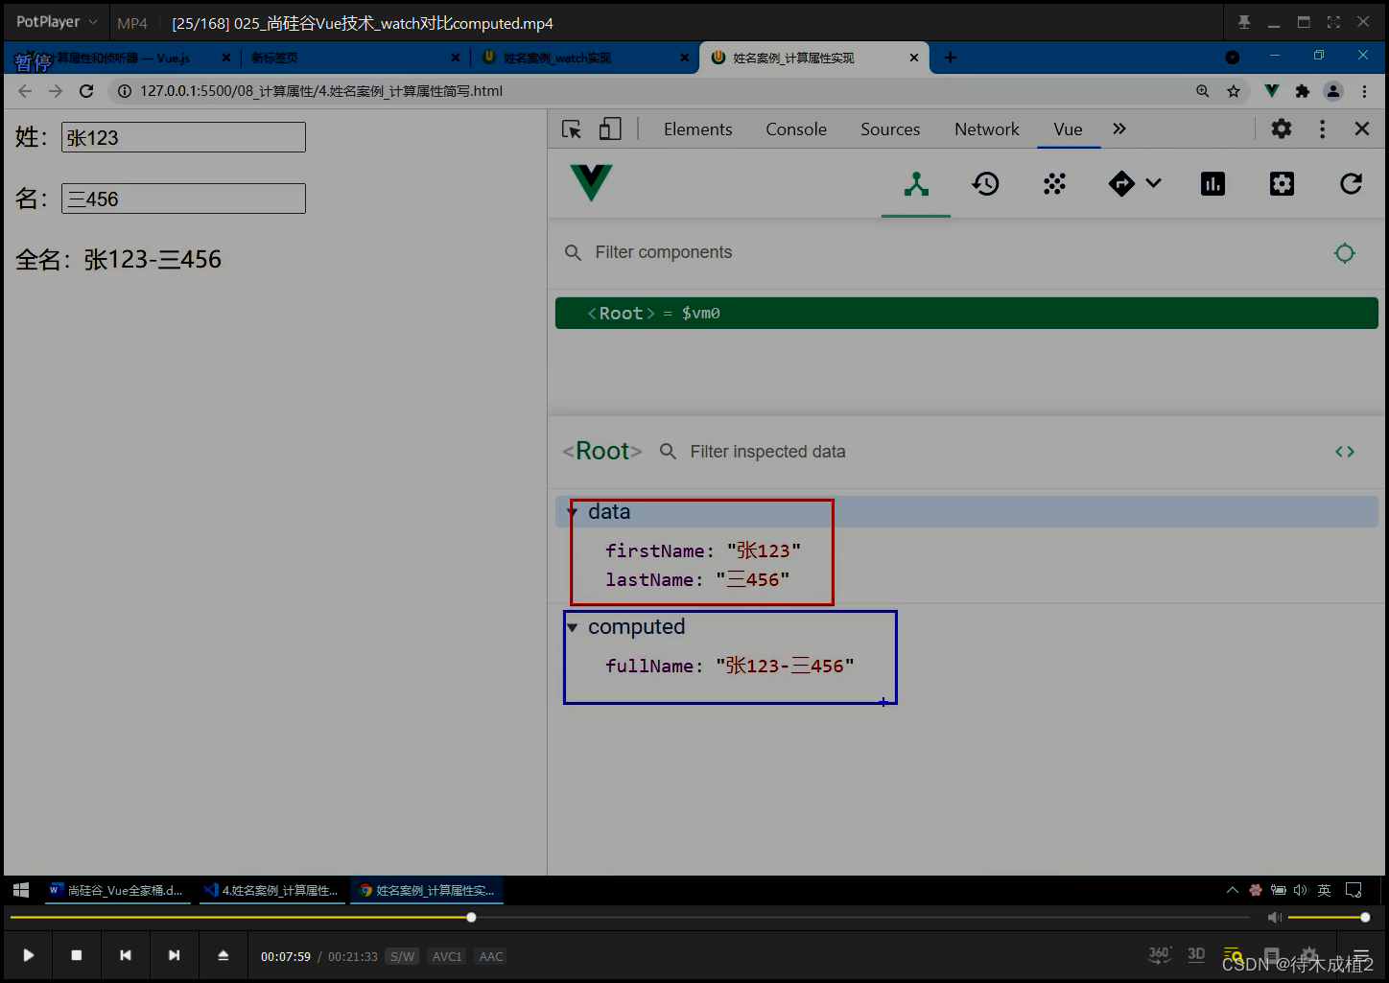Skip to the next video file
1389x983 pixels.
coord(174,955)
